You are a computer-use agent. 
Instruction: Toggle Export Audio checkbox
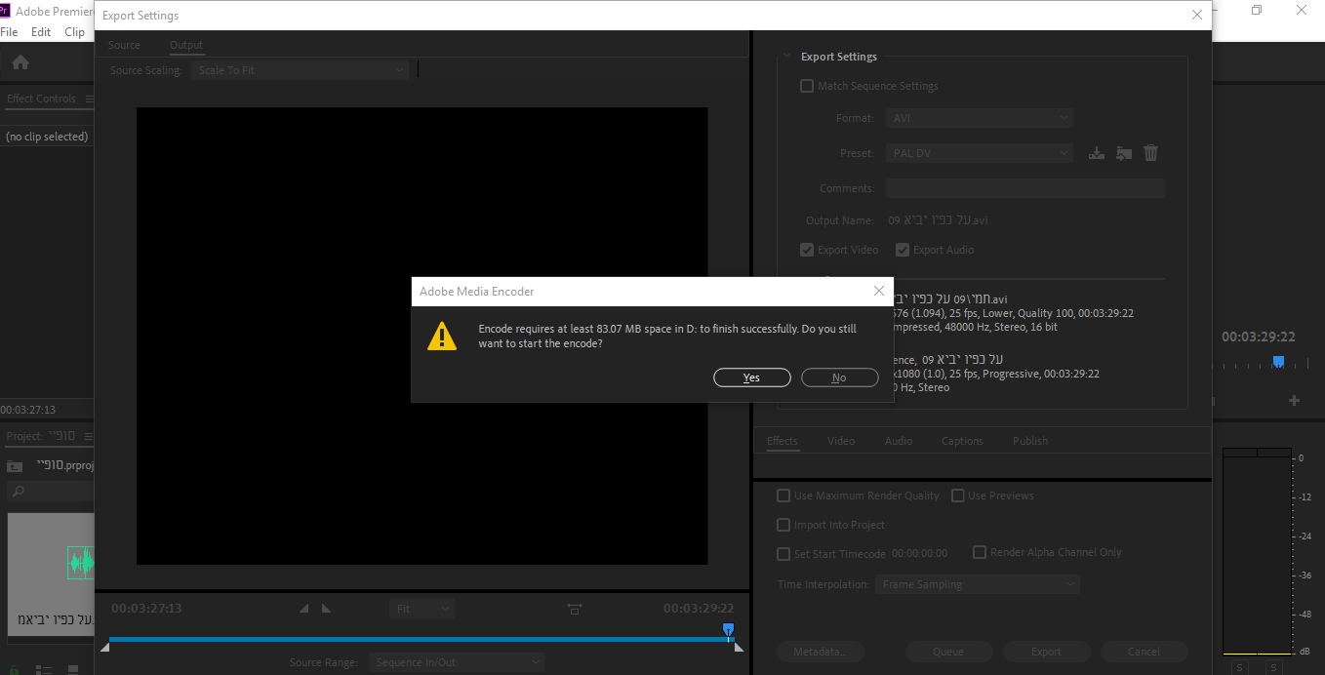point(903,250)
